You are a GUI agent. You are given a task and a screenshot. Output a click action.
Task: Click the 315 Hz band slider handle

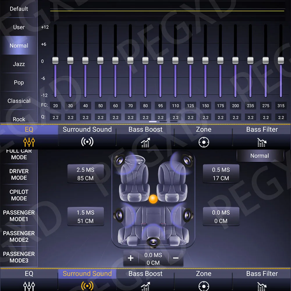[281, 61]
